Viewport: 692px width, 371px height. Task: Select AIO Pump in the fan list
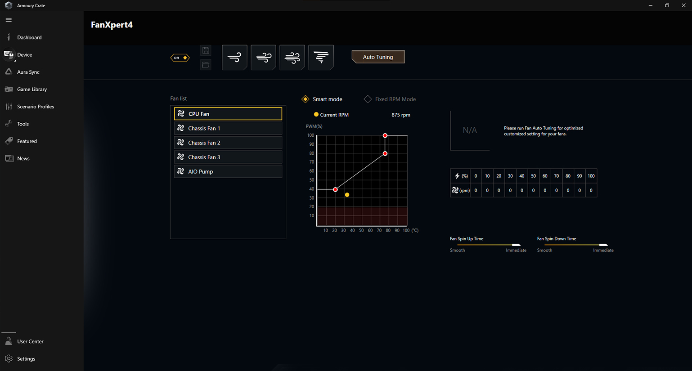click(x=228, y=171)
